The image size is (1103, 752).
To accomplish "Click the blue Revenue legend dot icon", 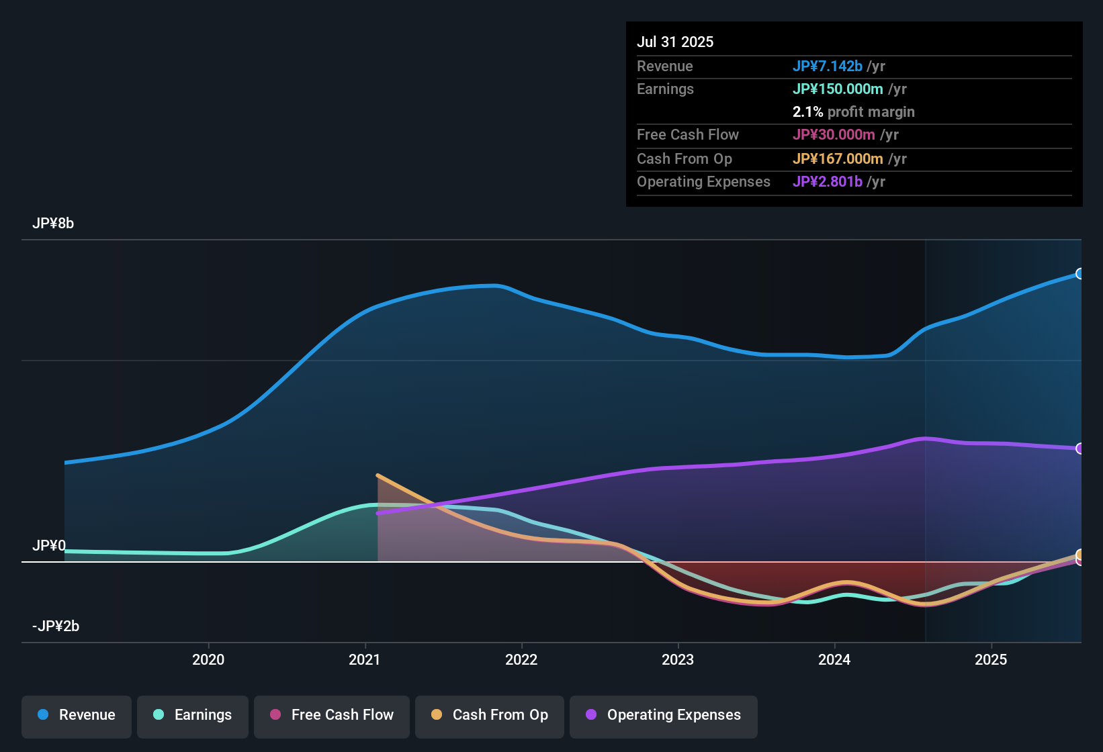I will 42,715.
